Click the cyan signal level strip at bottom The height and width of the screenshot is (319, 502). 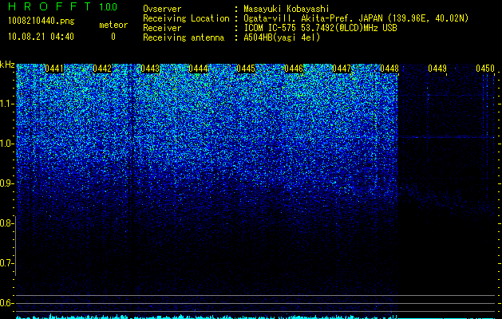pos(255,317)
